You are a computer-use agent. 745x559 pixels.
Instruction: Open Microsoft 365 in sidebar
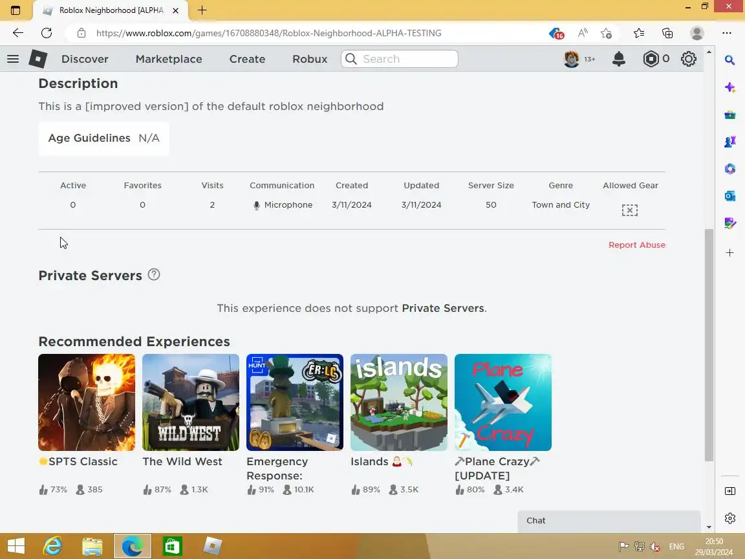(x=730, y=169)
